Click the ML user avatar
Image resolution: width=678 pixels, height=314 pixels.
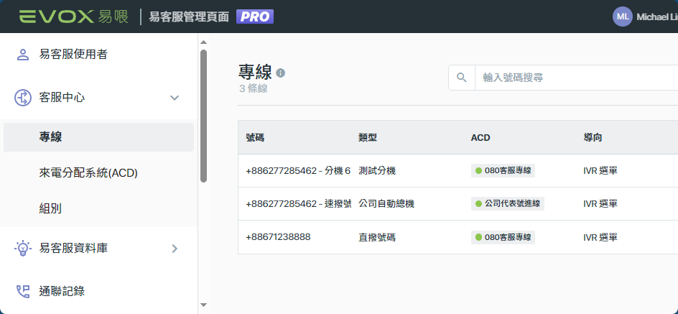(622, 17)
